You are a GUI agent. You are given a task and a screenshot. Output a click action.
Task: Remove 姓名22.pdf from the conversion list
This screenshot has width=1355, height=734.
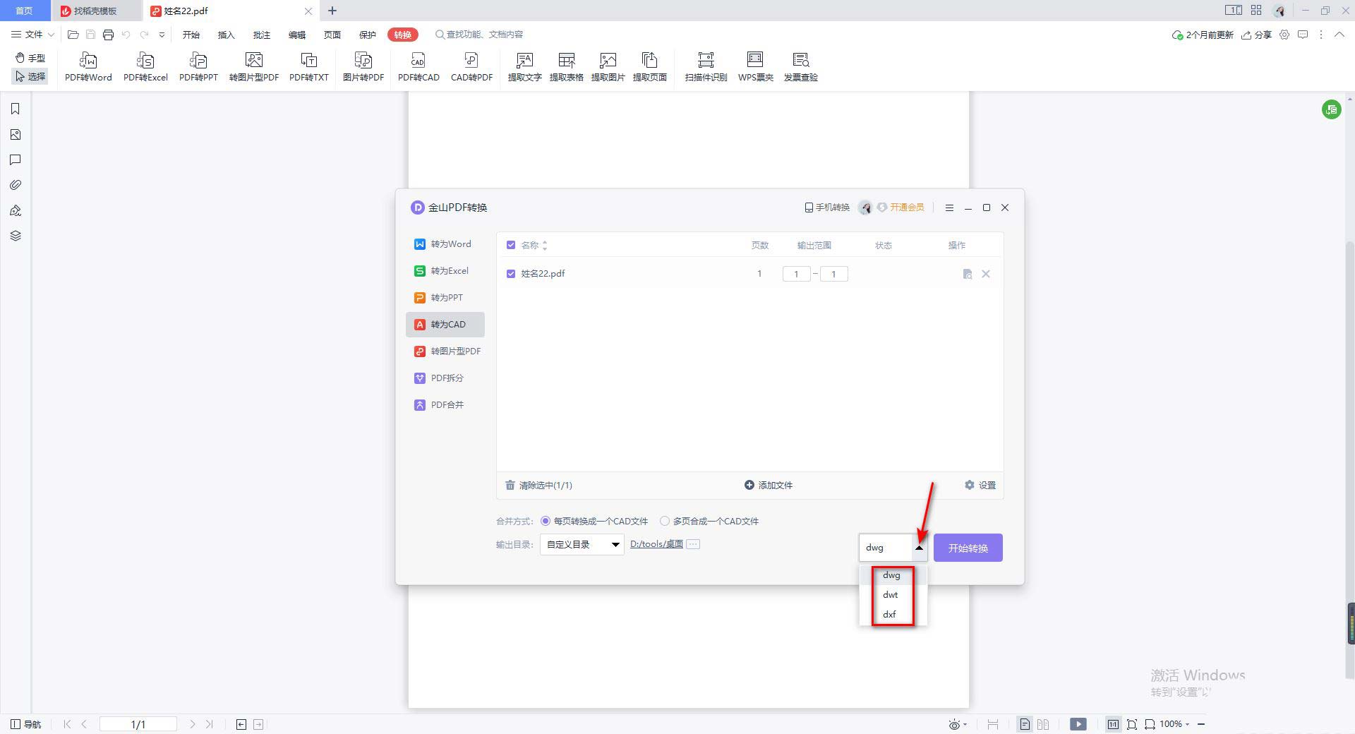coord(986,274)
